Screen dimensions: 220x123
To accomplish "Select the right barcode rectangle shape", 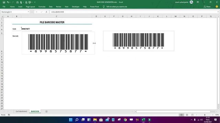I will [139, 41].
